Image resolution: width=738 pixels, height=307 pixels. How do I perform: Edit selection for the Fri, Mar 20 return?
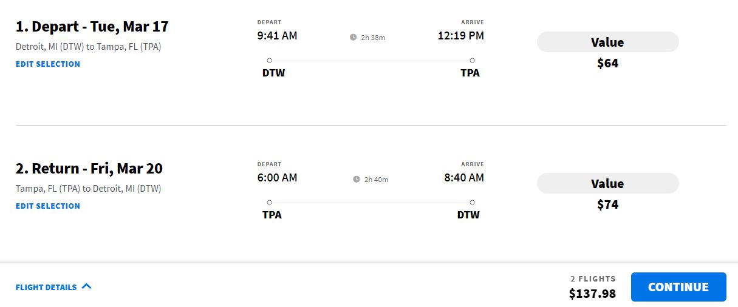click(x=48, y=206)
